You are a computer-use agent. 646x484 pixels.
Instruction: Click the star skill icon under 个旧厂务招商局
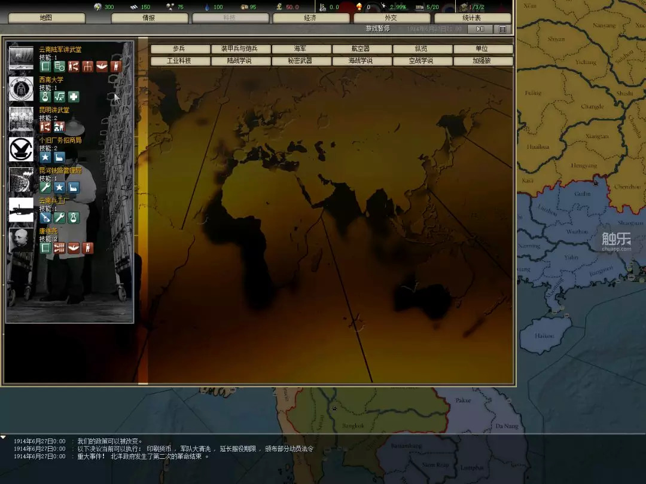click(x=45, y=157)
